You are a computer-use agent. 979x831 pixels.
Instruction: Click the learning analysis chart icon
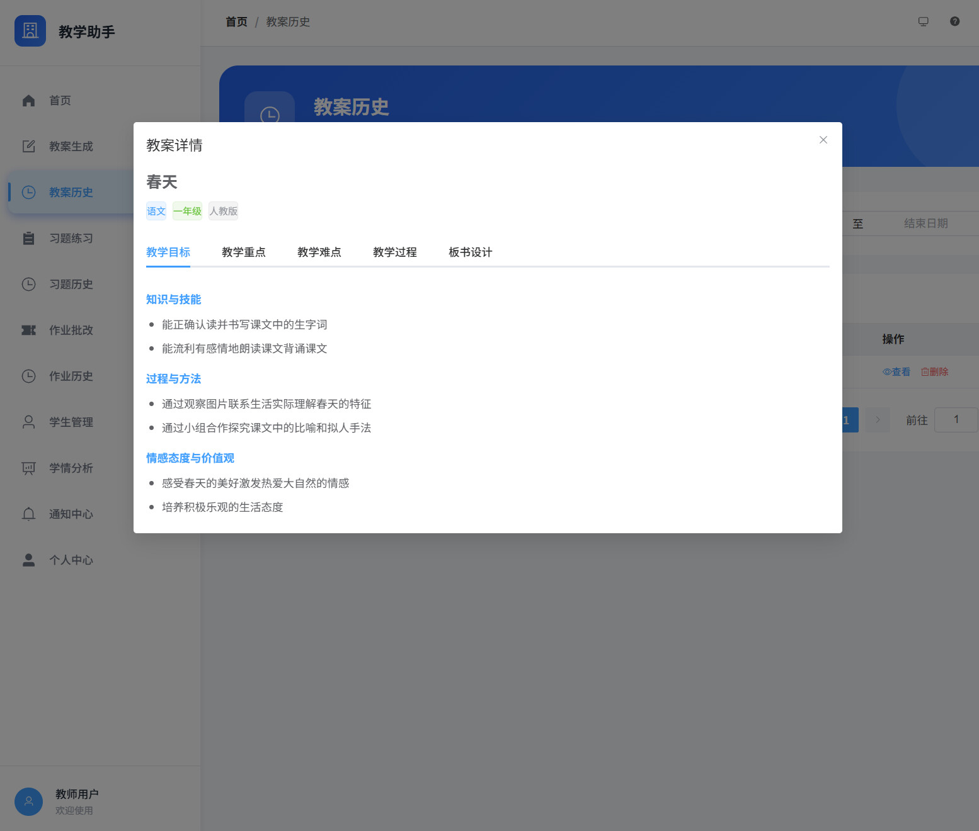point(28,468)
